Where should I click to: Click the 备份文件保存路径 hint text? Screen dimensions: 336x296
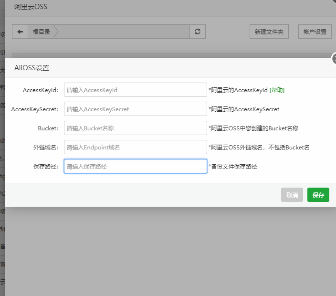233,166
